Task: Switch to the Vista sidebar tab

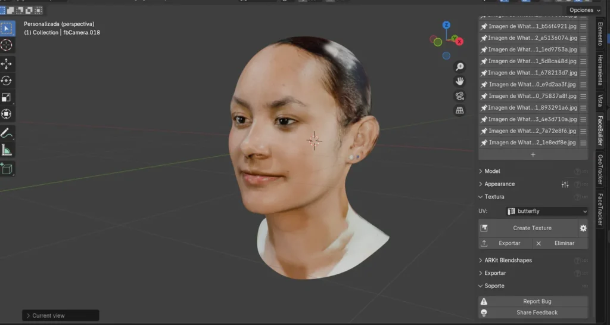Action: 600,100
